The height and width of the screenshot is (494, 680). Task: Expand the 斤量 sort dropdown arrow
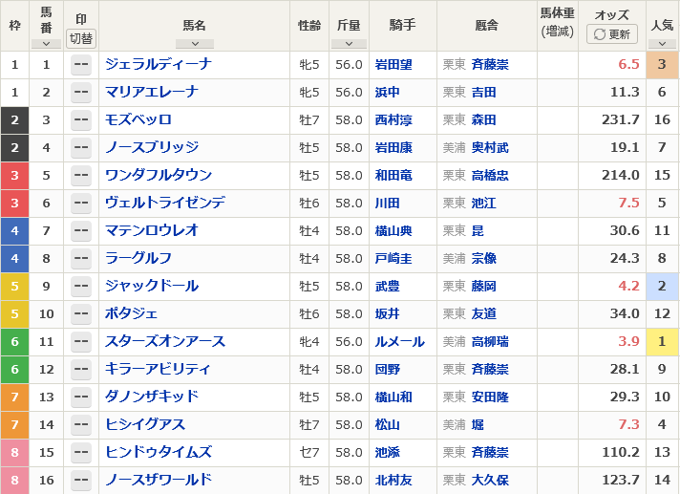[349, 44]
